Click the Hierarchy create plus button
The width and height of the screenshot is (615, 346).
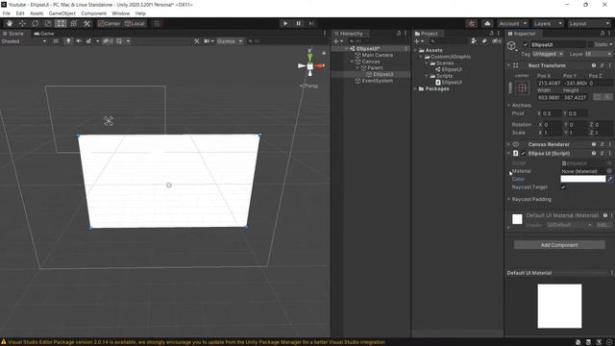click(x=337, y=41)
